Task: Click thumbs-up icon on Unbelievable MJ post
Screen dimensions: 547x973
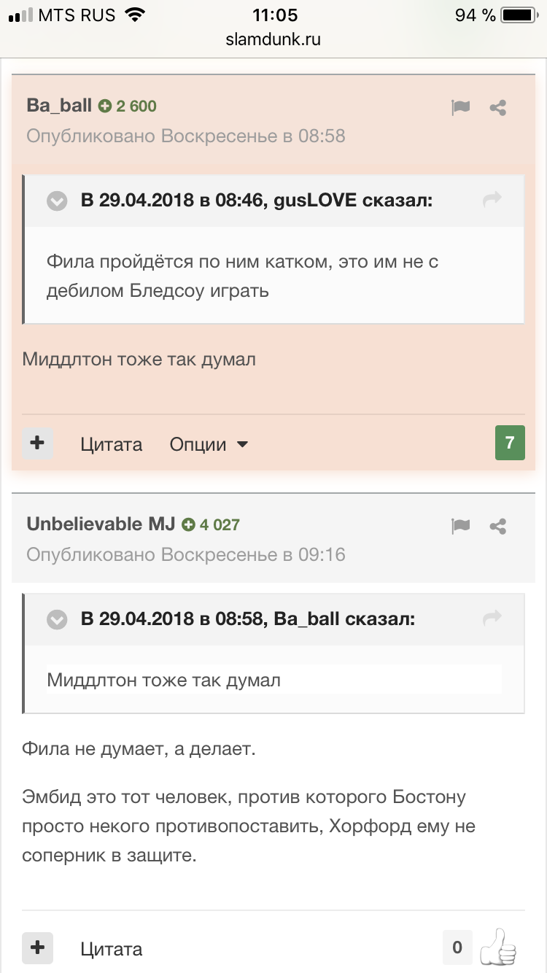Action: point(499,947)
